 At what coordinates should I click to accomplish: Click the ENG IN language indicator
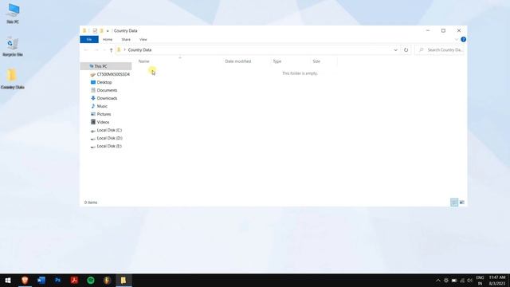(480, 281)
